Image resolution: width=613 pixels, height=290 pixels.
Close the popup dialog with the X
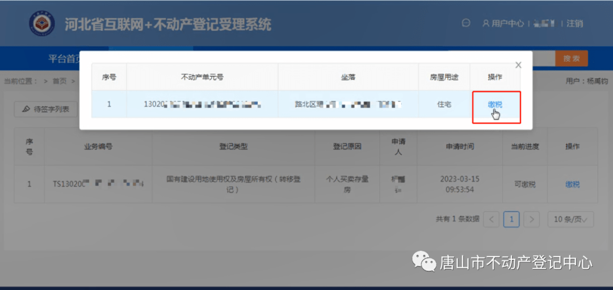(x=518, y=65)
